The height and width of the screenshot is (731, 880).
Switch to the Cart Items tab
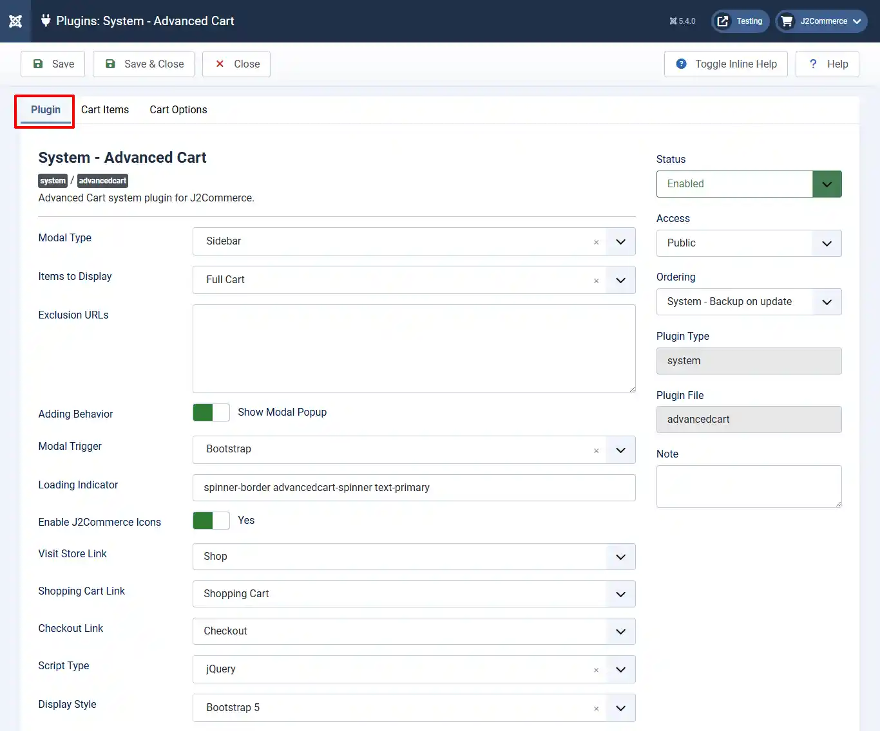click(105, 110)
